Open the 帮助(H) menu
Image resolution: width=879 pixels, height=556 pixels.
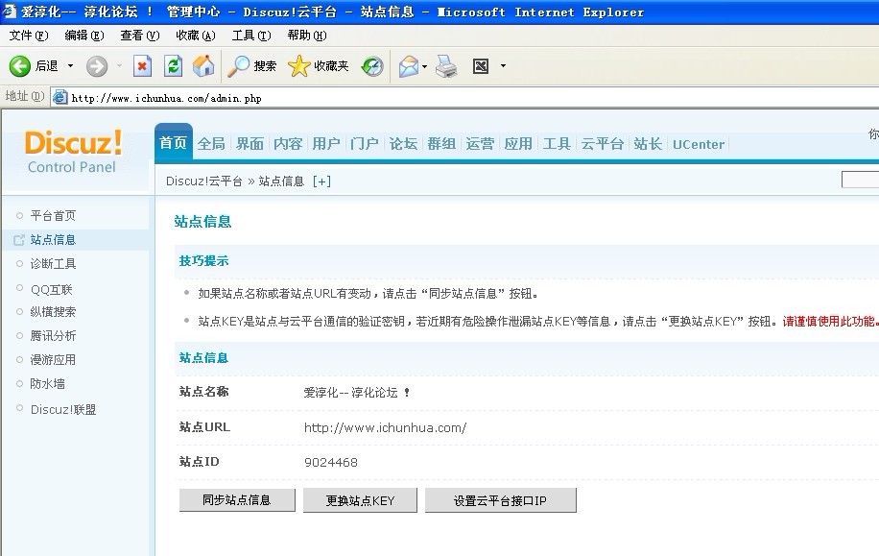click(x=307, y=36)
